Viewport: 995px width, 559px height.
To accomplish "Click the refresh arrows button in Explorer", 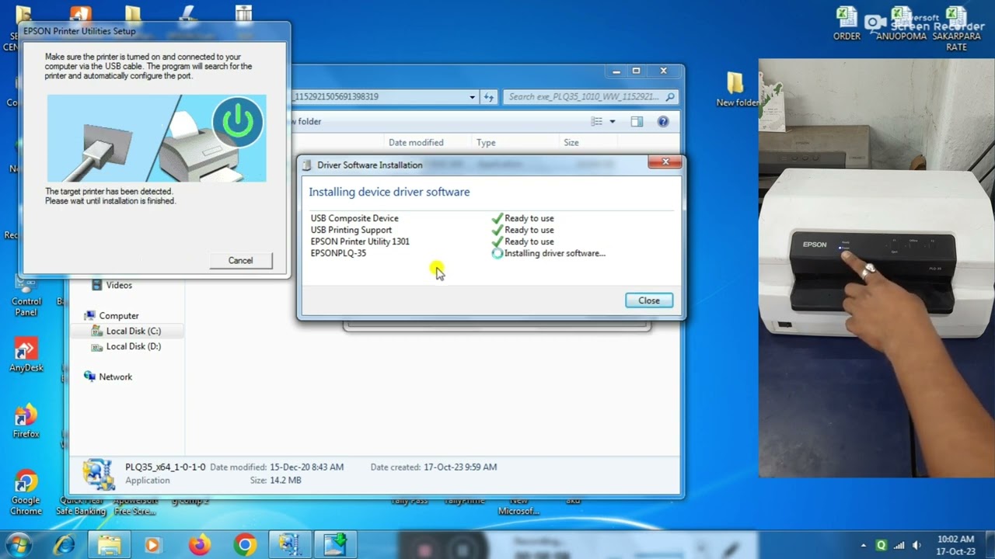I will [x=489, y=97].
